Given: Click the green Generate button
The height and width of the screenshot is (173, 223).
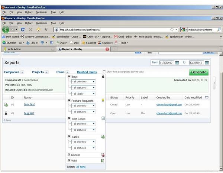Looking at the screenshot, I should (x=199, y=72).
